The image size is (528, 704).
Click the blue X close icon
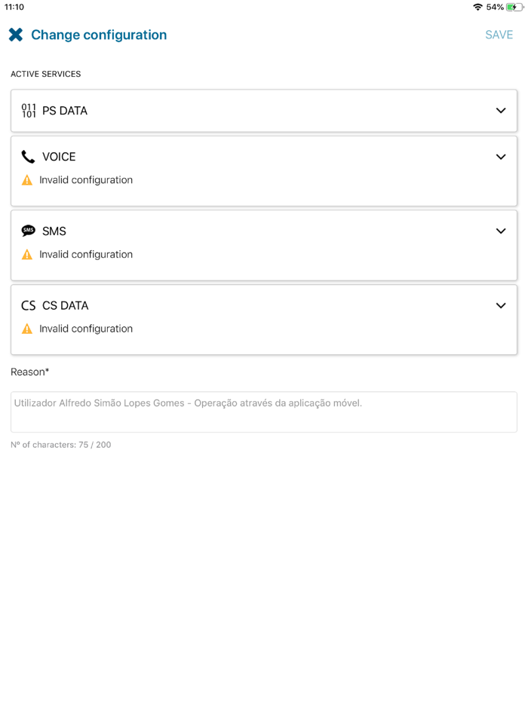[14, 34]
